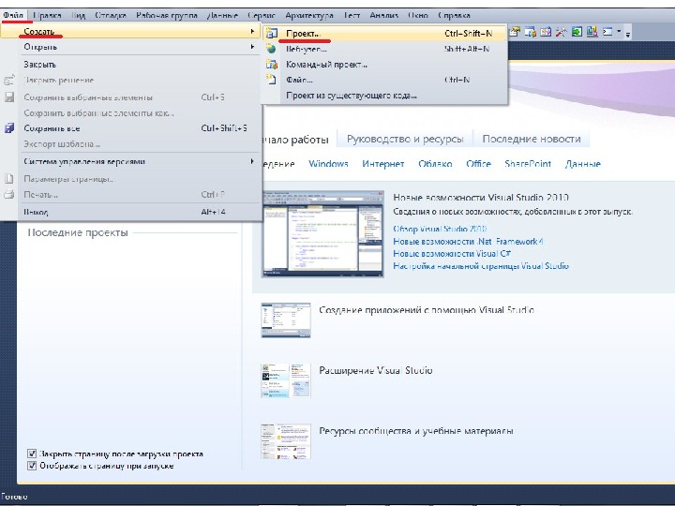Open the Отладка menu
The image size is (675, 506).
coord(111,16)
